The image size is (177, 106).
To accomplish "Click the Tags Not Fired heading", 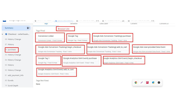I will pos(42,81).
